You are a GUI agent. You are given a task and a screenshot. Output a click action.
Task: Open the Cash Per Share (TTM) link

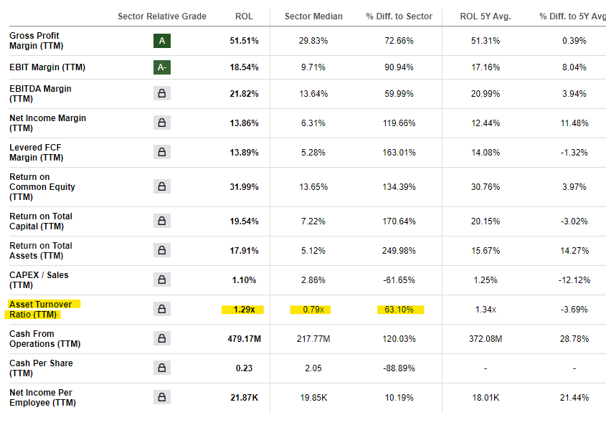pyautogui.click(x=41, y=368)
